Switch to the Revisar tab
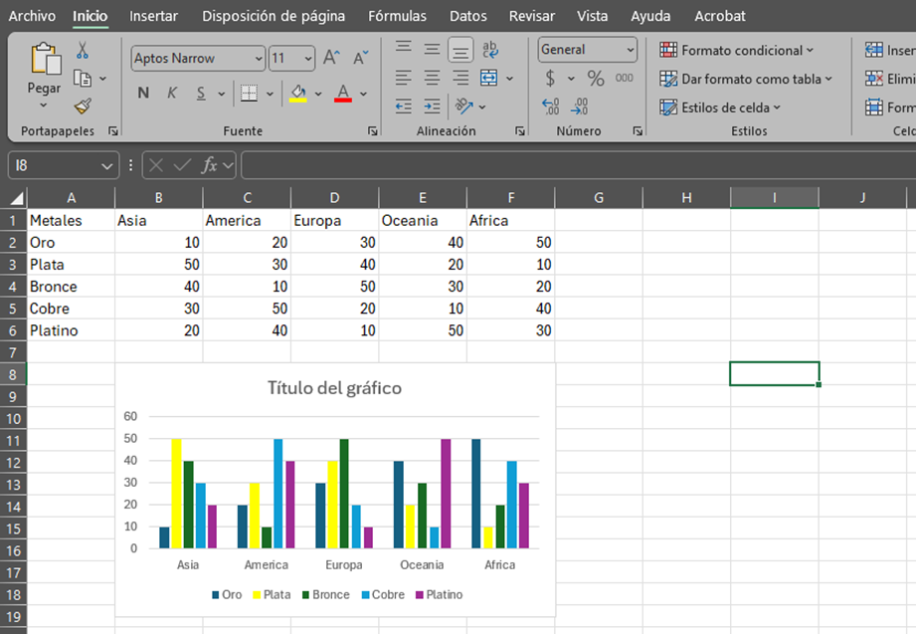Viewport: 916px width, 634px height. 532,16
